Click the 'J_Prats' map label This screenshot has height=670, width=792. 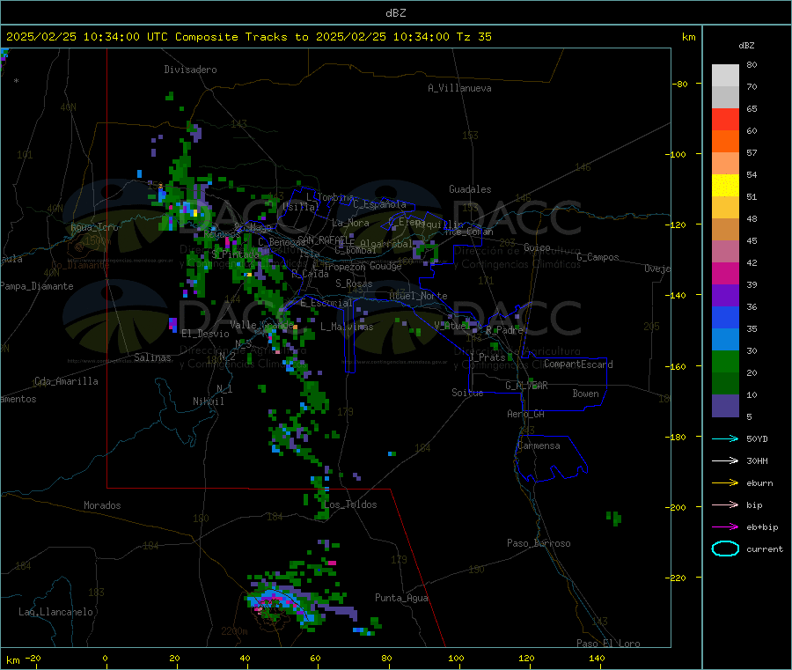pos(487,357)
